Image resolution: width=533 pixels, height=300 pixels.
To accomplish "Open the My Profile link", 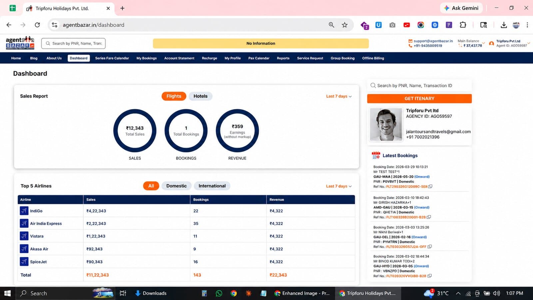I will tap(233, 58).
